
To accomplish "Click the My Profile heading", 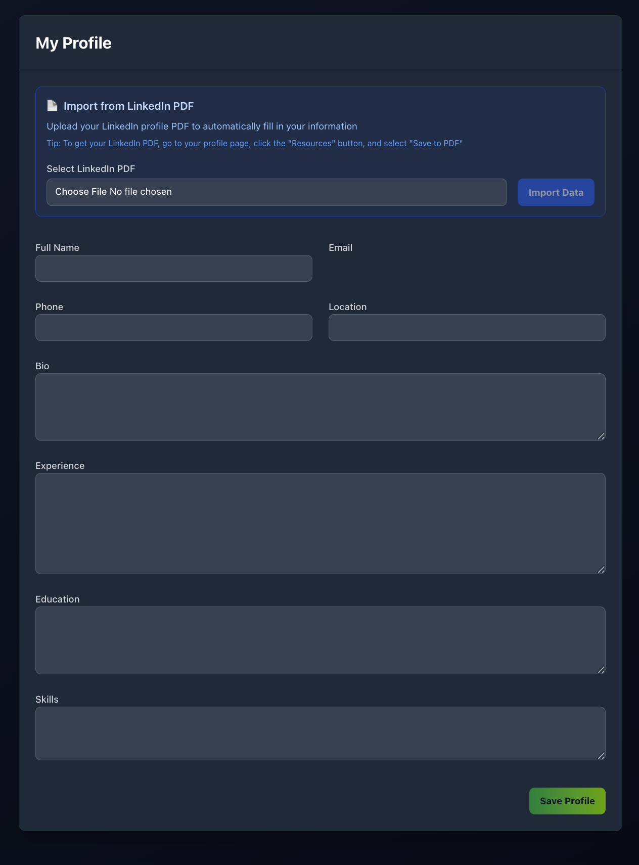I will 73,43.
